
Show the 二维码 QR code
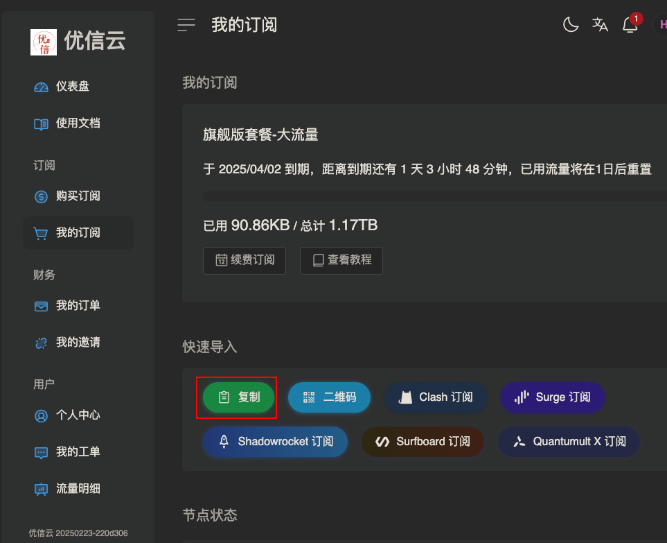329,397
